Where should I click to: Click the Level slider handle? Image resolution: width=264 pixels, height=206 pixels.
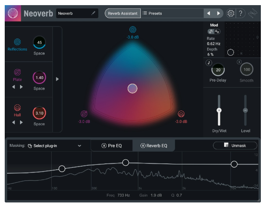245,110
